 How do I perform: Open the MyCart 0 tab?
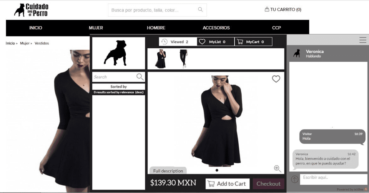point(253,42)
